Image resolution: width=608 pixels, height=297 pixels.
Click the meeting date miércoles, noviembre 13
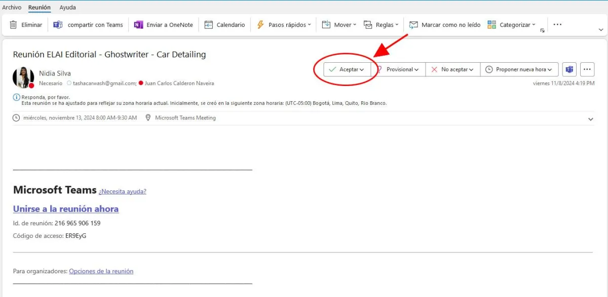(80, 118)
